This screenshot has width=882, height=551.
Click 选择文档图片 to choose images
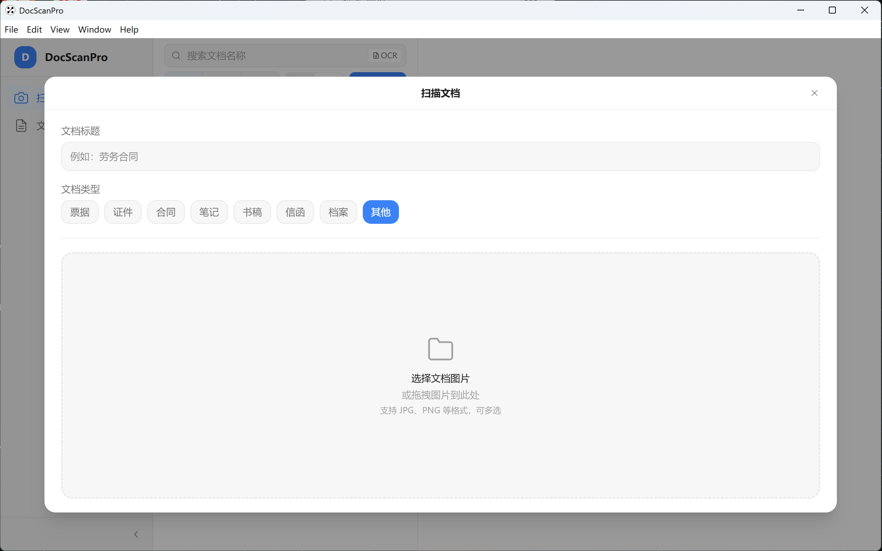pyautogui.click(x=440, y=378)
